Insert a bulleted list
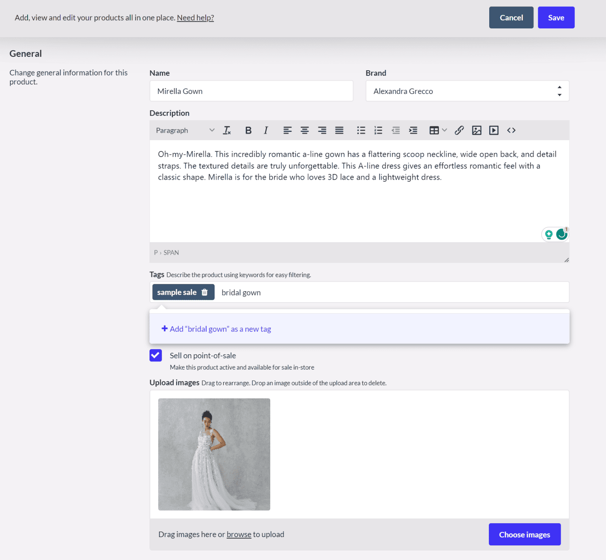The height and width of the screenshot is (560, 606). click(x=361, y=130)
